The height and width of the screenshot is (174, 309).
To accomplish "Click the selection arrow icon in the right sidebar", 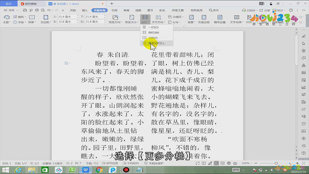I will (304, 43).
